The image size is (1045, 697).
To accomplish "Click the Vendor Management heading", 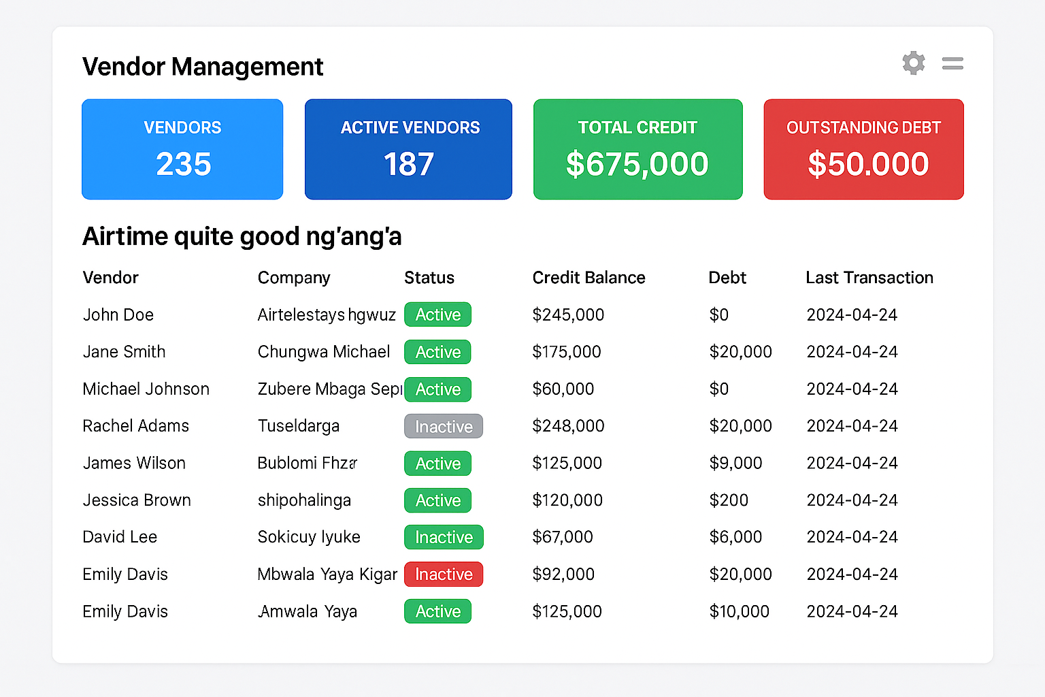I will pyautogui.click(x=203, y=66).
